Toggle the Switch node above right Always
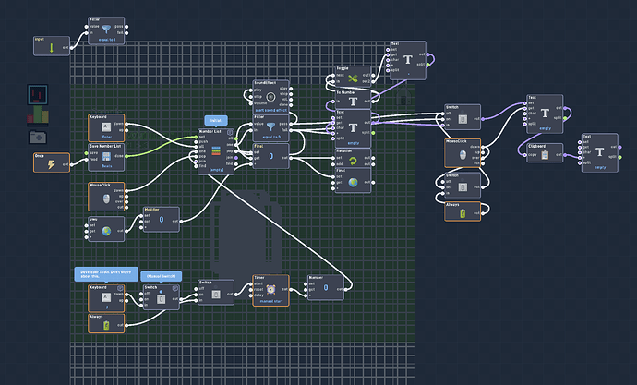The height and width of the screenshot is (385, 637). click(x=463, y=187)
